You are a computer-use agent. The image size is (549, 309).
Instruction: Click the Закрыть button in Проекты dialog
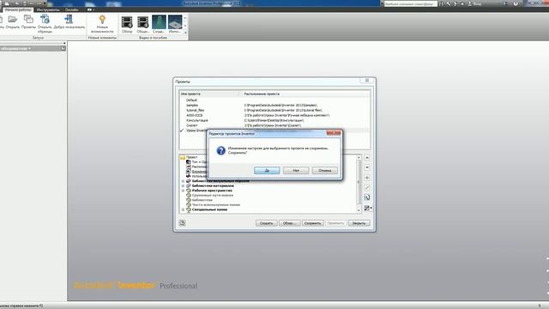click(x=359, y=223)
